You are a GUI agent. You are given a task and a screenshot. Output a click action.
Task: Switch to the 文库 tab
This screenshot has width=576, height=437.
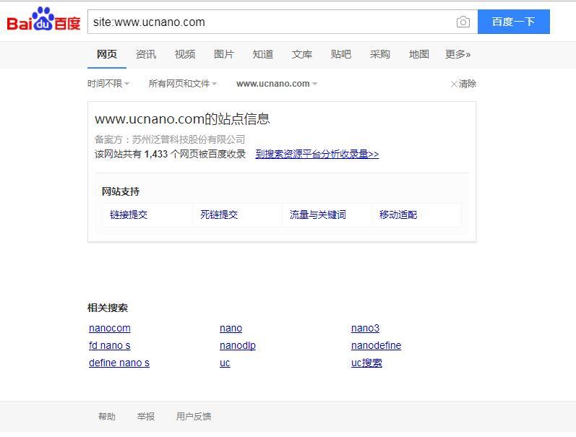(301, 54)
